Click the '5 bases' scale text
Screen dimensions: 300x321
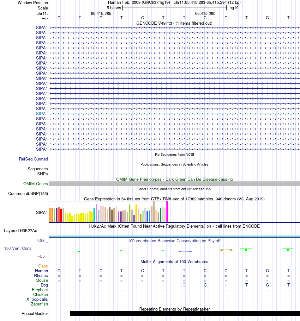click(x=114, y=8)
